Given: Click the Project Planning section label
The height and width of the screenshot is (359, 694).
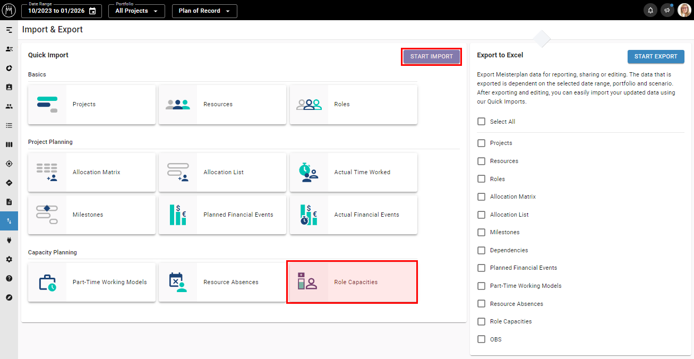Looking at the screenshot, I should tap(50, 142).
